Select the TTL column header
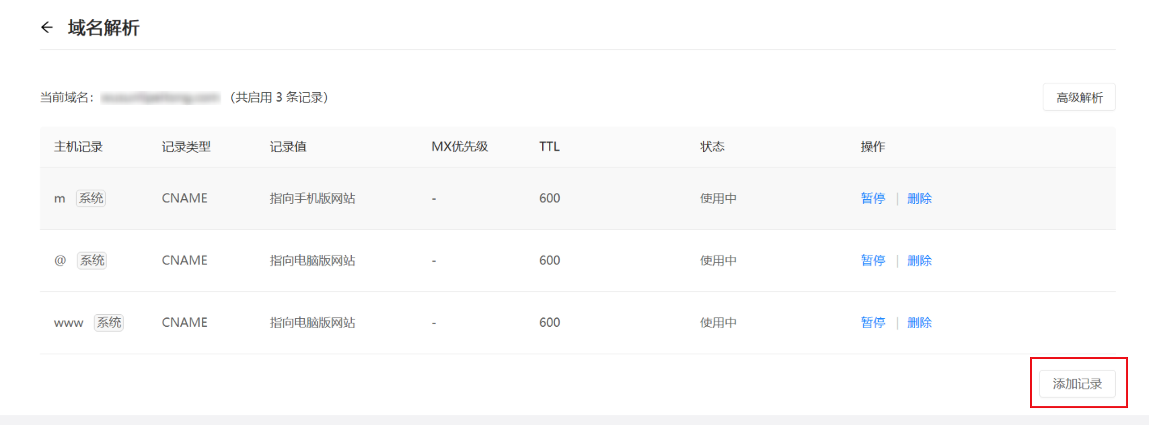1149x425 pixels. [x=550, y=147]
